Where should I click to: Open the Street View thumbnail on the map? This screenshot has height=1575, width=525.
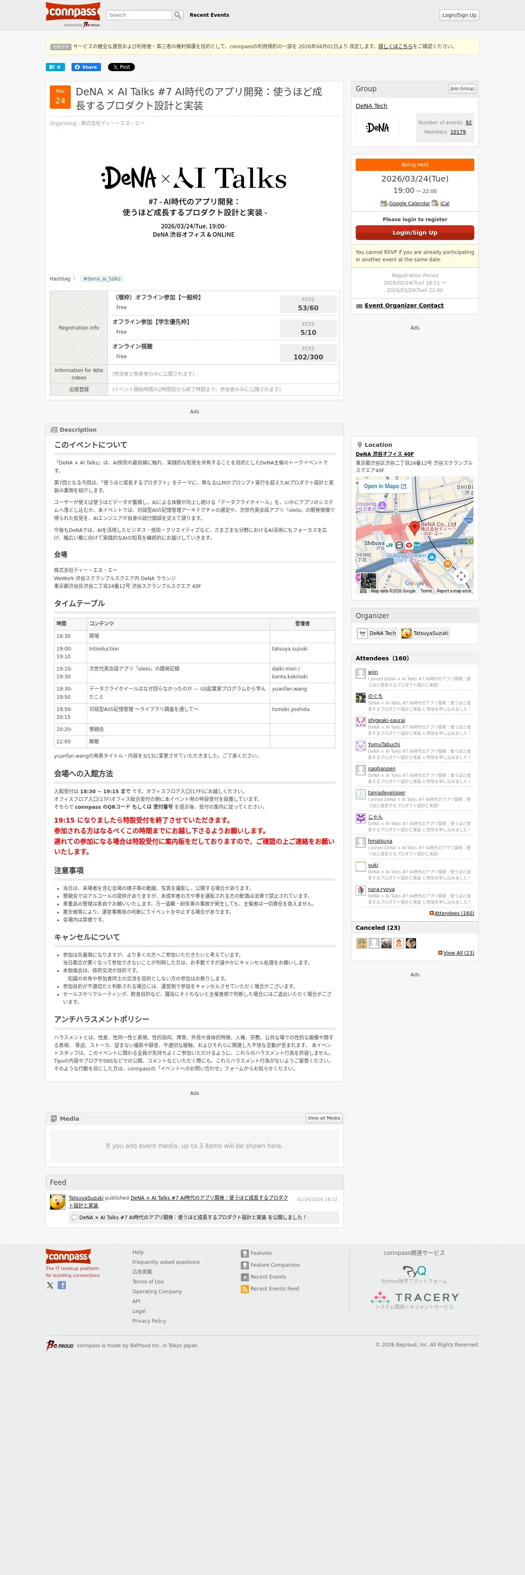pyautogui.click(x=368, y=580)
